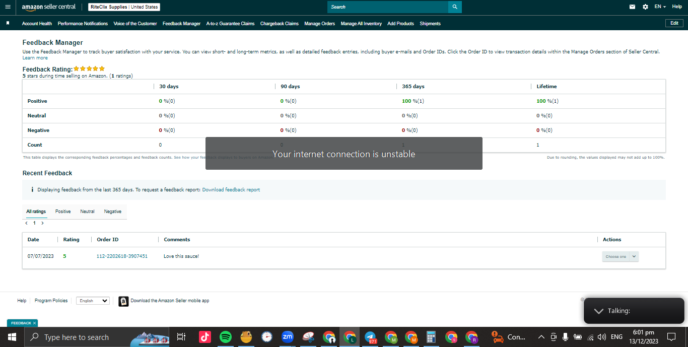Viewport: 688px width, 347px height.
Task: Click the bookmark flag icon
Action: [8, 23]
